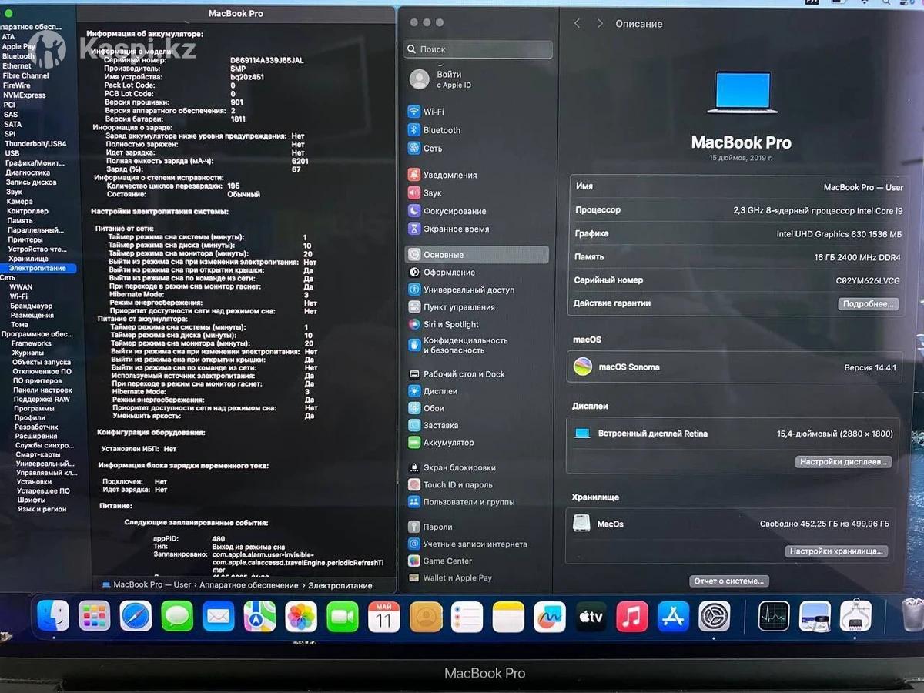Start FaceTime from the Dock
The image size is (924, 693).
pos(343,616)
